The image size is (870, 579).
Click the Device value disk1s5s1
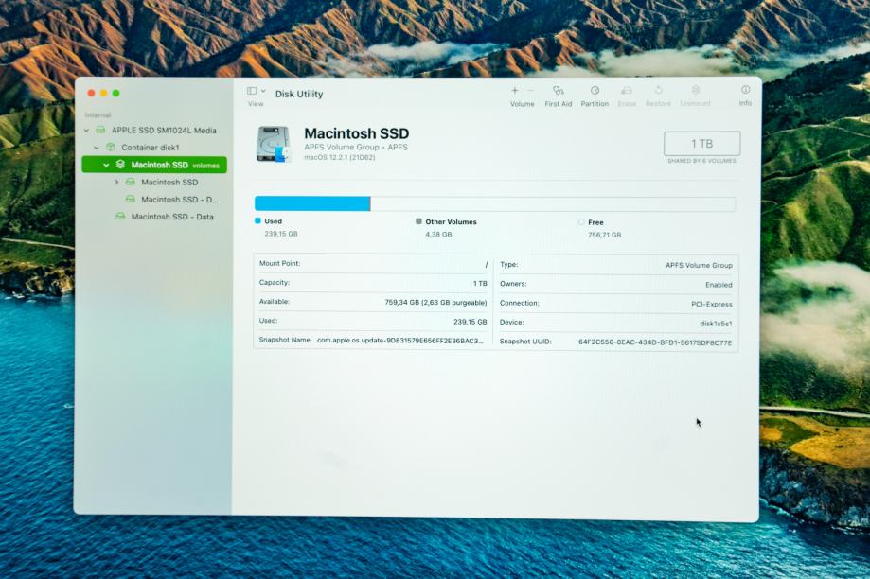tap(716, 324)
